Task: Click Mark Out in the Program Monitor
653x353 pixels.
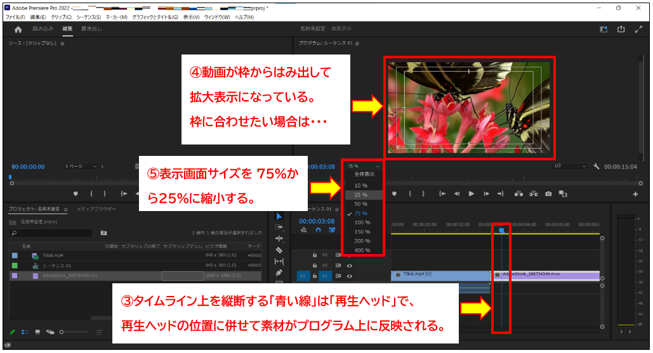Action: 423,194
